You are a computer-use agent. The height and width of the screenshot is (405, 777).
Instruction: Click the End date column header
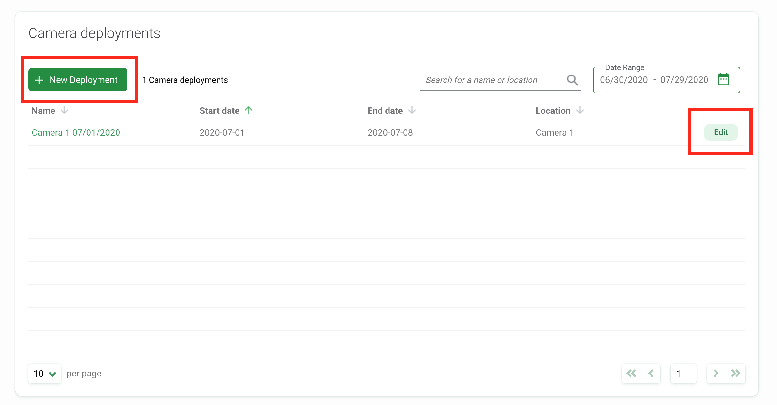[385, 111]
